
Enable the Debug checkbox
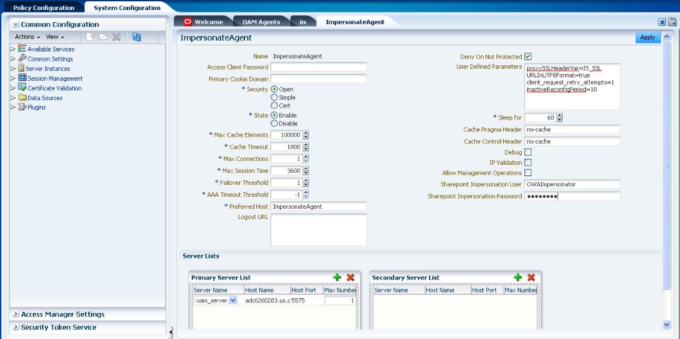528,152
